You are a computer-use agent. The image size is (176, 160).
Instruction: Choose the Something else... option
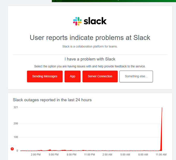(136, 76)
